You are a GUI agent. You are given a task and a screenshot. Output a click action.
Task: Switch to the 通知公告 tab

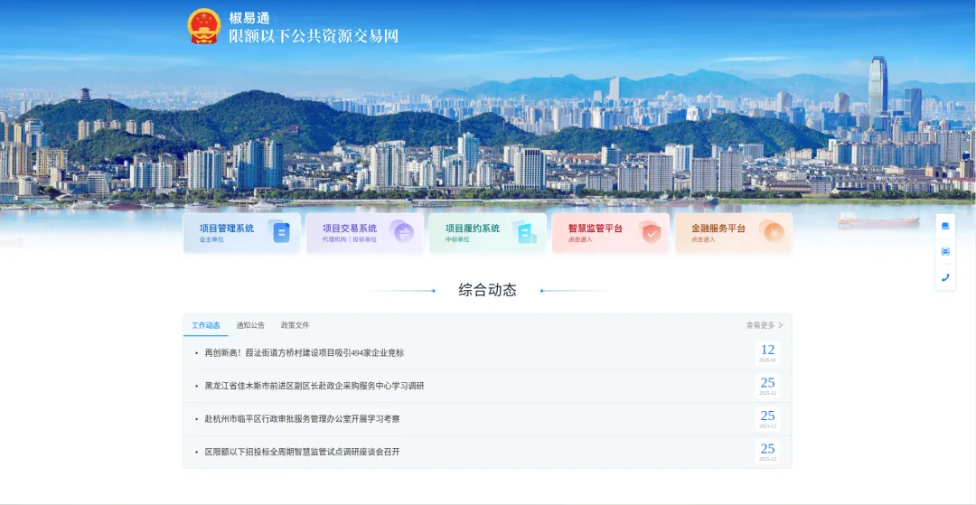pyautogui.click(x=250, y=325)
